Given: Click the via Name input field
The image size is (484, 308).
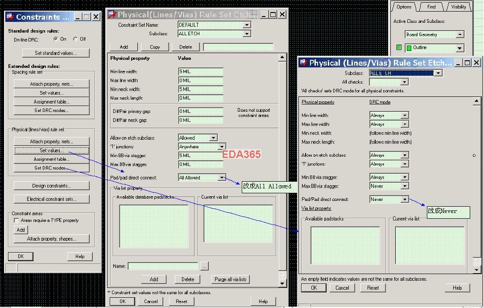Looking at the screenshot, I should [x=163, y=266].
